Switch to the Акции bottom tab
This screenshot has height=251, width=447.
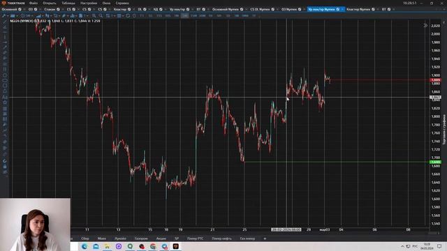click(161, 238)
